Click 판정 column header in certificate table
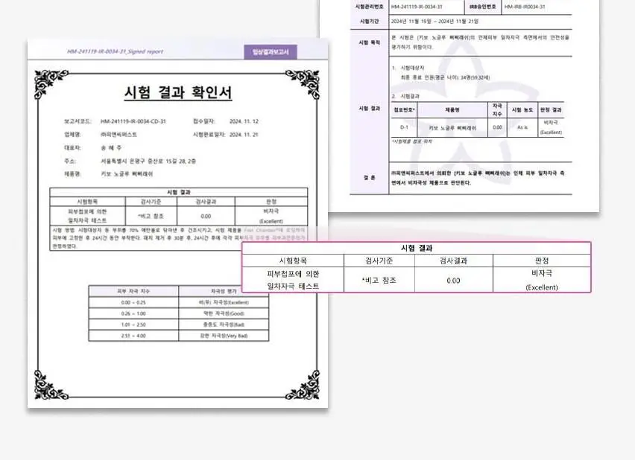Image resolution: width=635 pixels, height=460 pixels. tap(271, 202)
